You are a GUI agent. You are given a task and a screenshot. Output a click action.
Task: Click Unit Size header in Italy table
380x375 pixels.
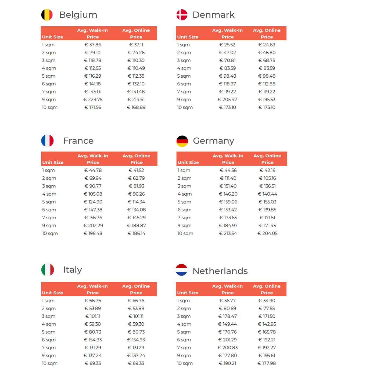(x=53, y=293)
